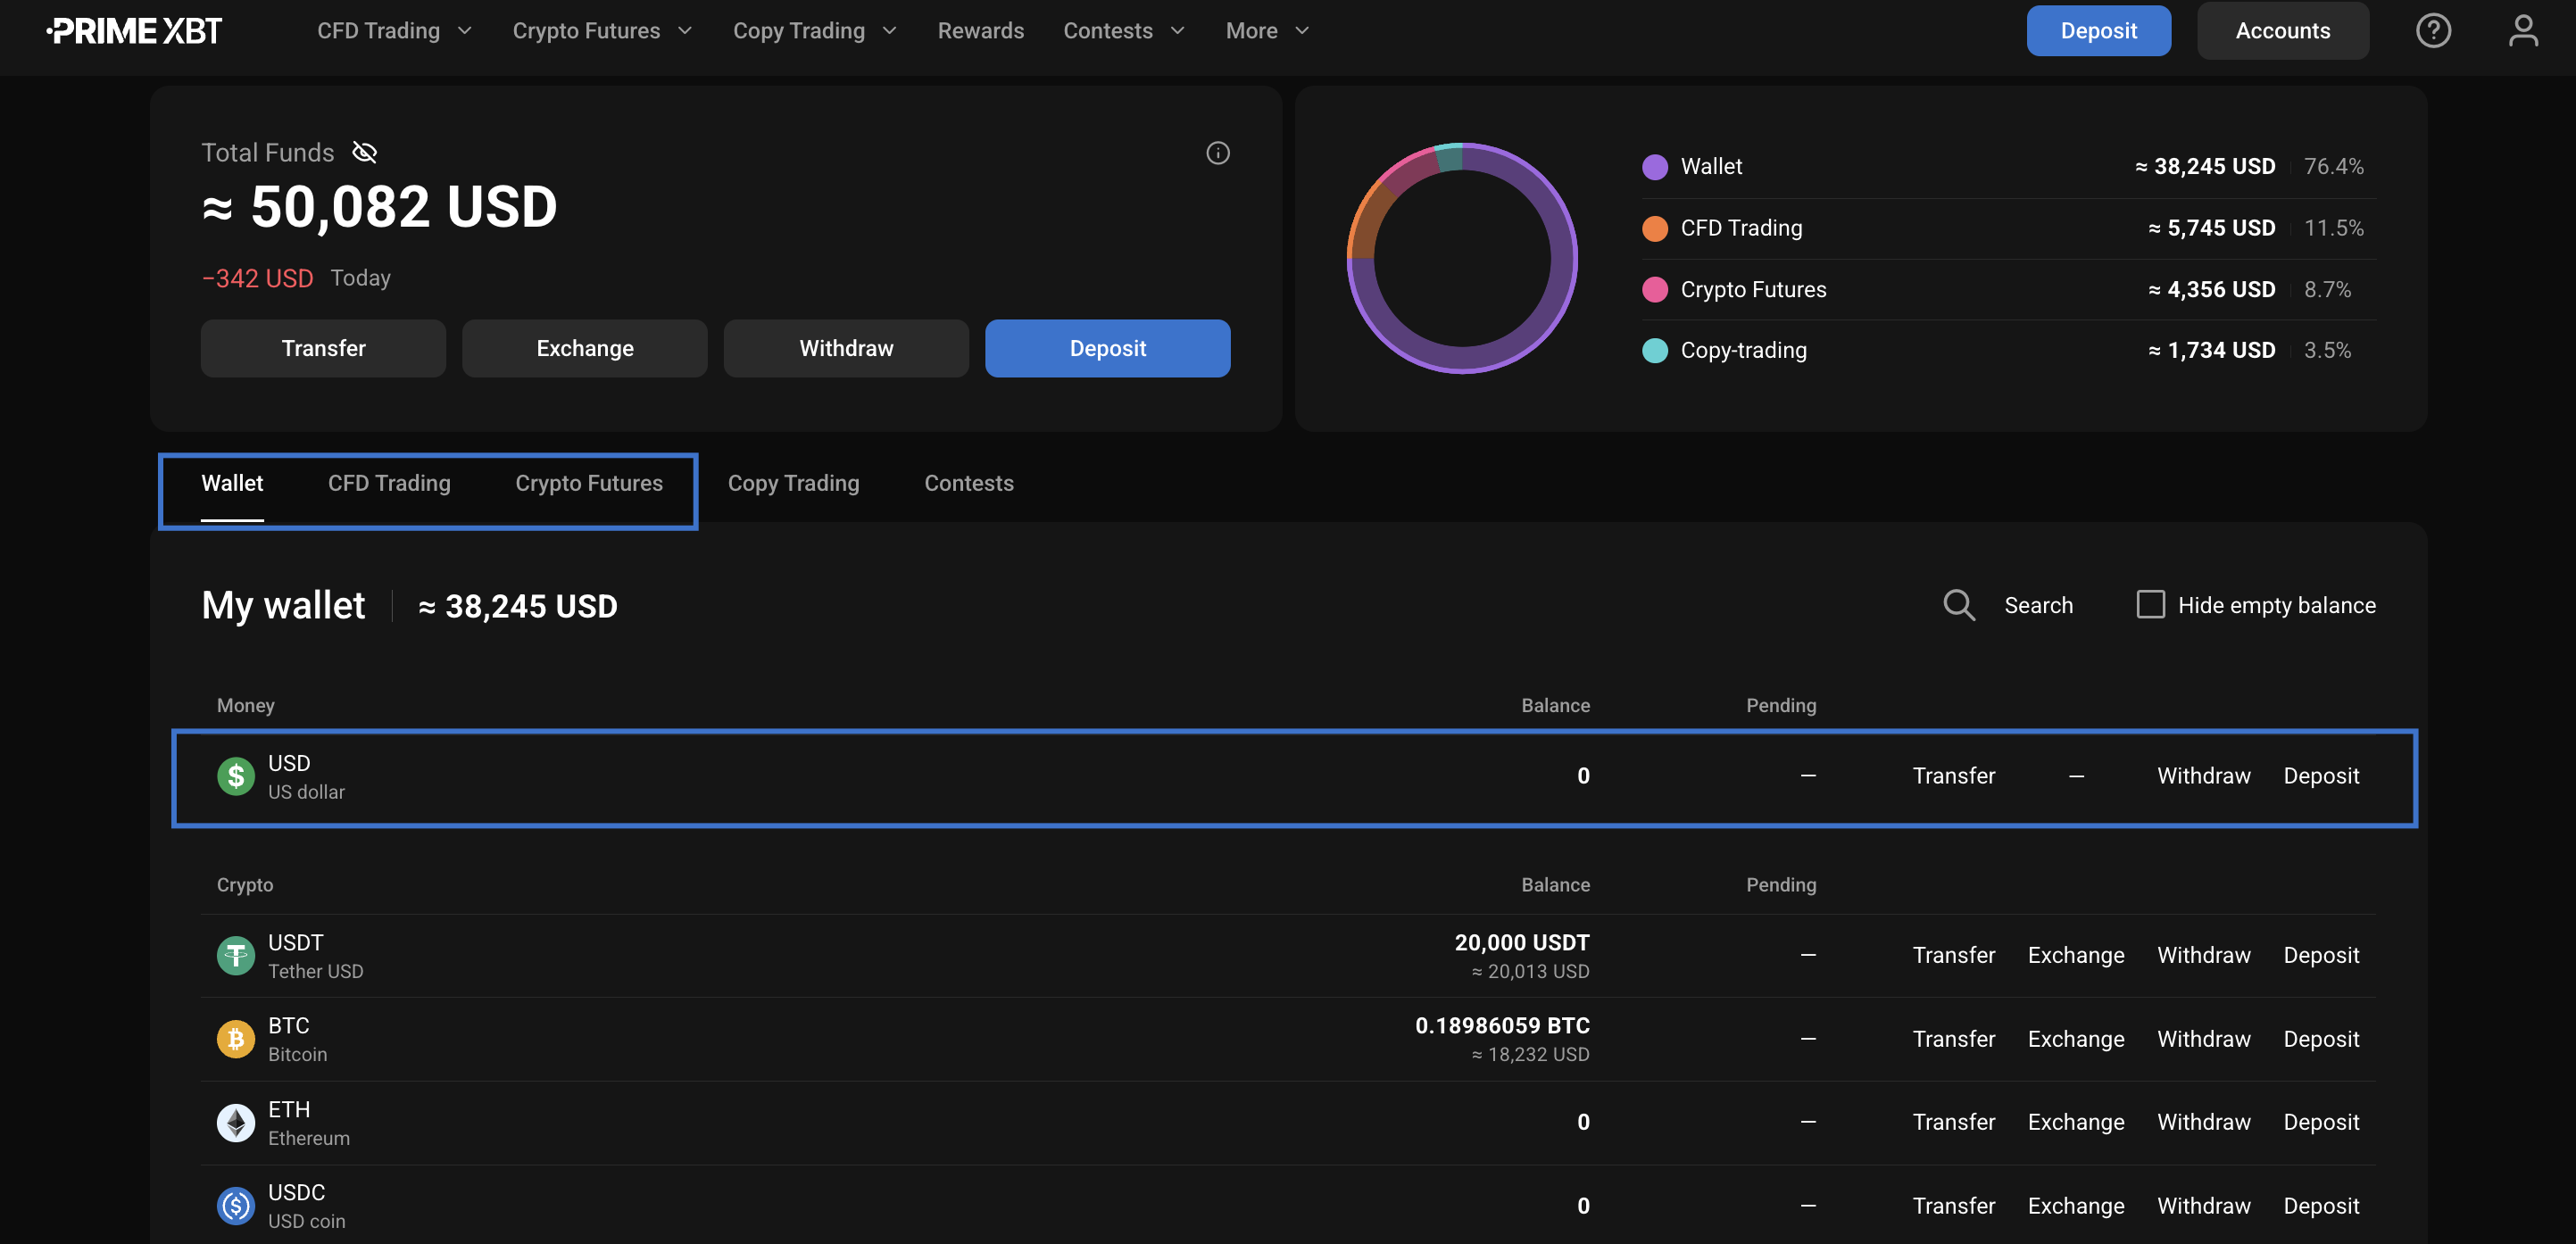Click the Exchange button under Total Funds
The height and width of the screenshot is (1244, 2576).
[x=584, y=348]
